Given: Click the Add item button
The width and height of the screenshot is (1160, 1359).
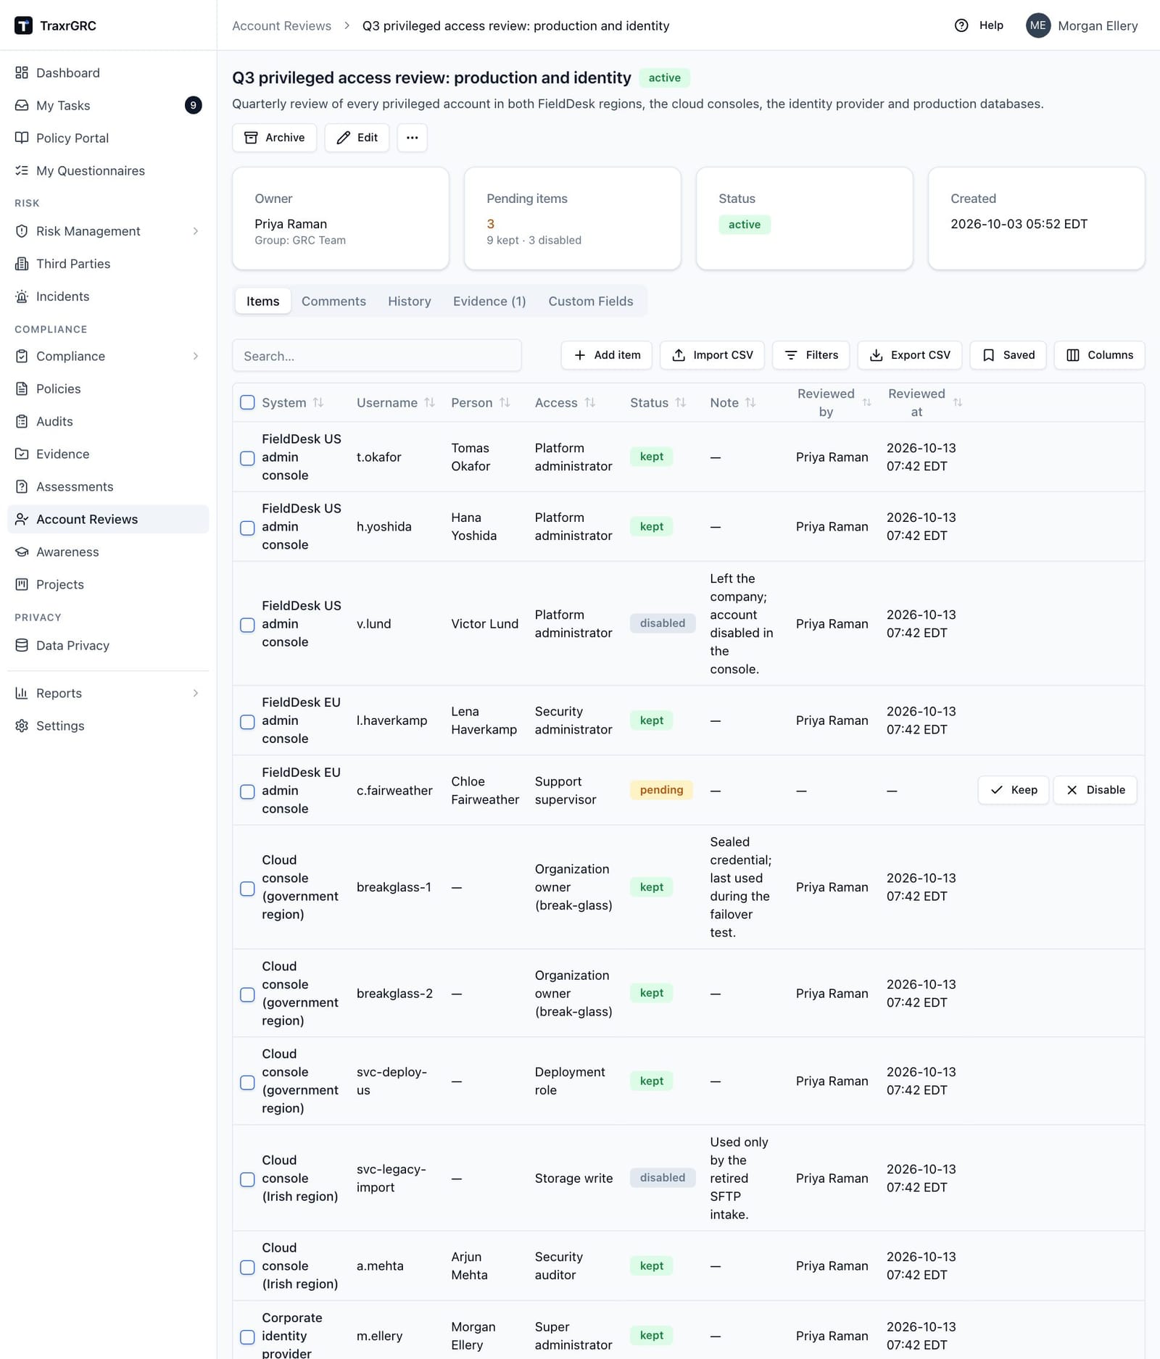Looking at the screenshot, I should point(606,355).
